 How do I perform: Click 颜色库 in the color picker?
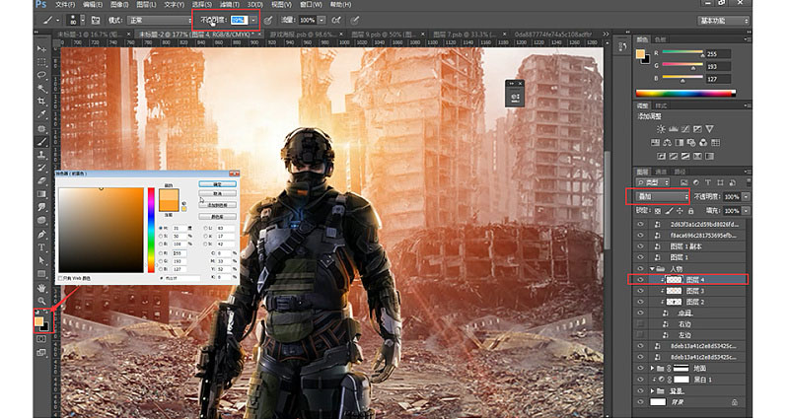coord(217,216)
